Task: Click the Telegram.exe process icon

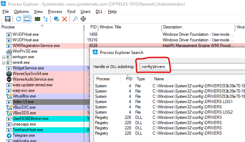Action: pos(9,136)
